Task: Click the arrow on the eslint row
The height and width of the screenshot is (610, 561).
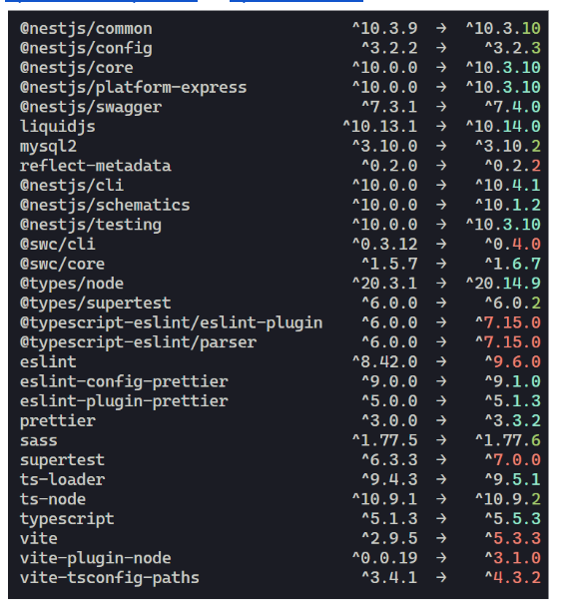Action: (441, 361)
